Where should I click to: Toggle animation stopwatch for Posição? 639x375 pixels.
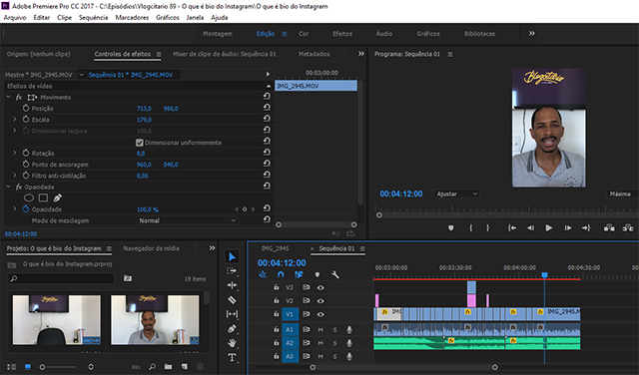tap(26, 108)
